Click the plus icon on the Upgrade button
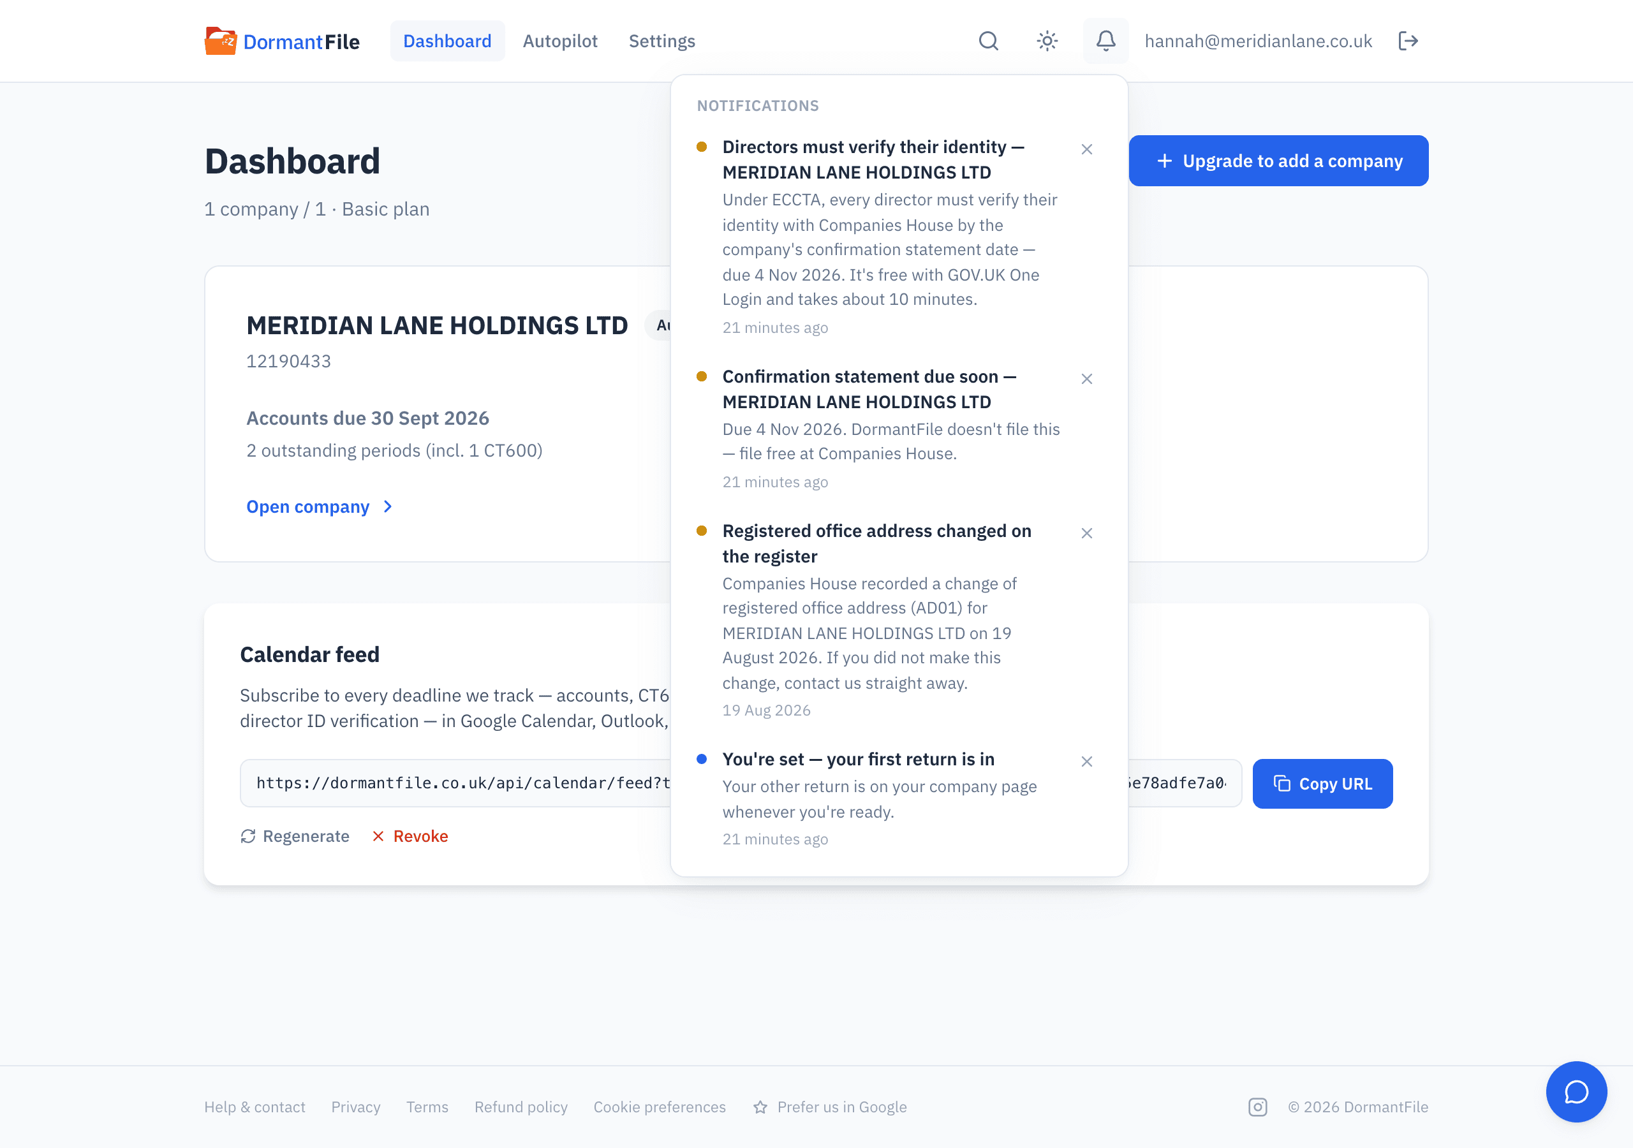The height and width of the screenshot is (1148, 1633). 1164,161
